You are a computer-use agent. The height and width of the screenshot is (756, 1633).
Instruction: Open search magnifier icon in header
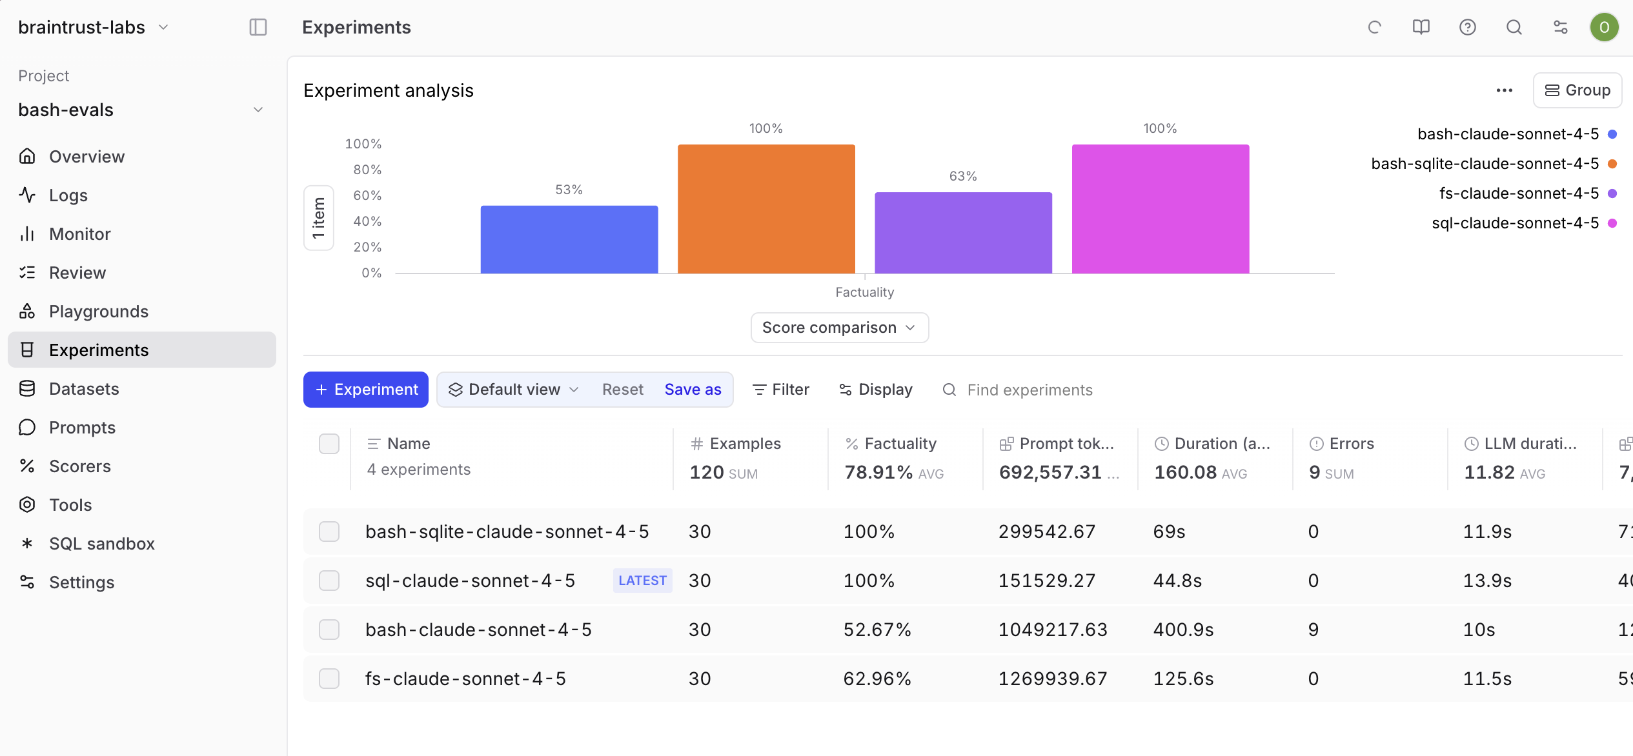click(x=1514, y=27)
